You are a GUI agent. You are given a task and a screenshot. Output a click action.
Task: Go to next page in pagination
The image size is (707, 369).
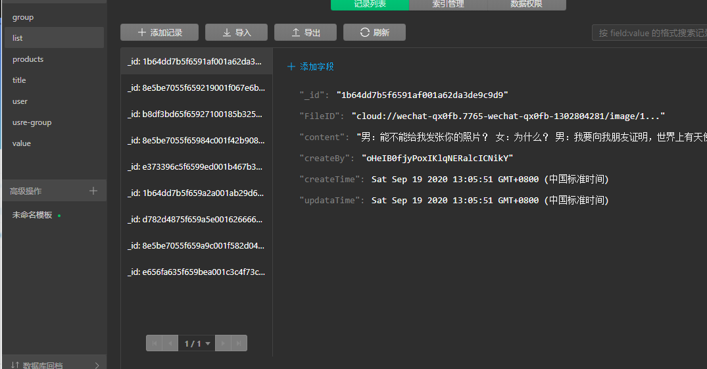(x=223, y=343)
